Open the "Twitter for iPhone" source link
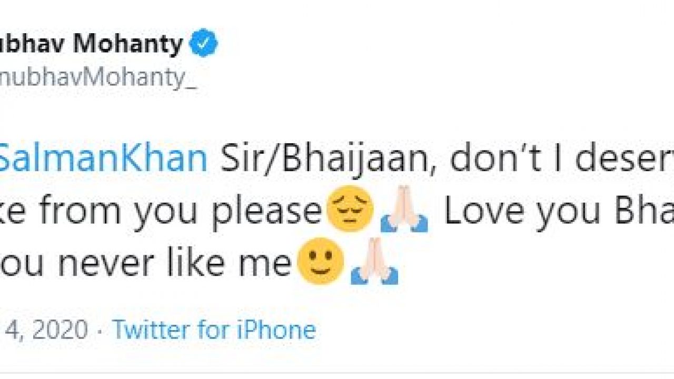This screenshot has width=674, height=379. [214, 330]
